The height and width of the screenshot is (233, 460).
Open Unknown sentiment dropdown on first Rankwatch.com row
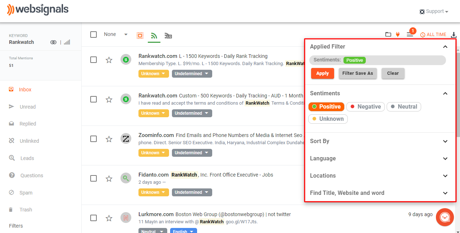[x=154, y=74]
